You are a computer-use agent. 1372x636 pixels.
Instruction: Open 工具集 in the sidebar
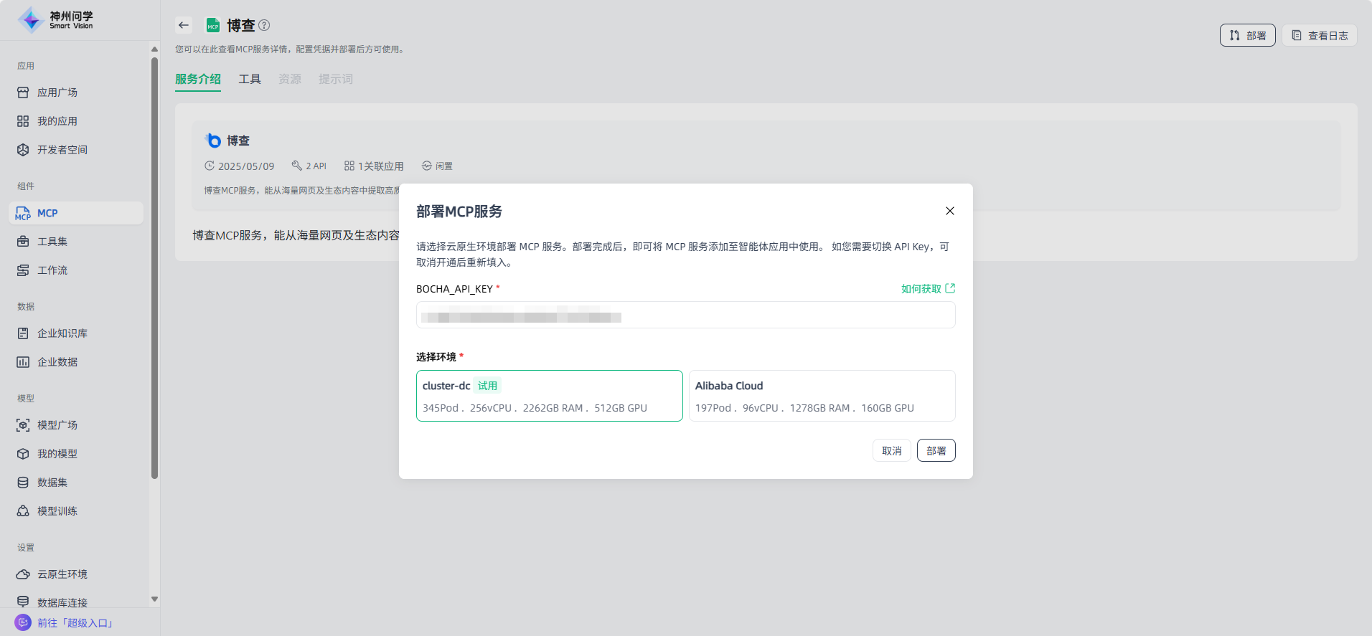click(52, 242)
